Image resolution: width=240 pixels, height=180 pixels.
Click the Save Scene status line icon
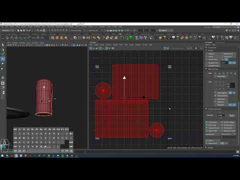coord(24,30)
